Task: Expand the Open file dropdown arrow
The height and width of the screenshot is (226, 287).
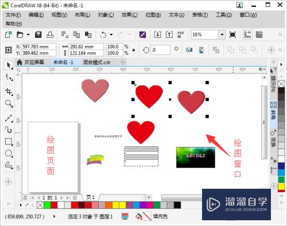Action: pyautogui.click(x=28, y=34)
